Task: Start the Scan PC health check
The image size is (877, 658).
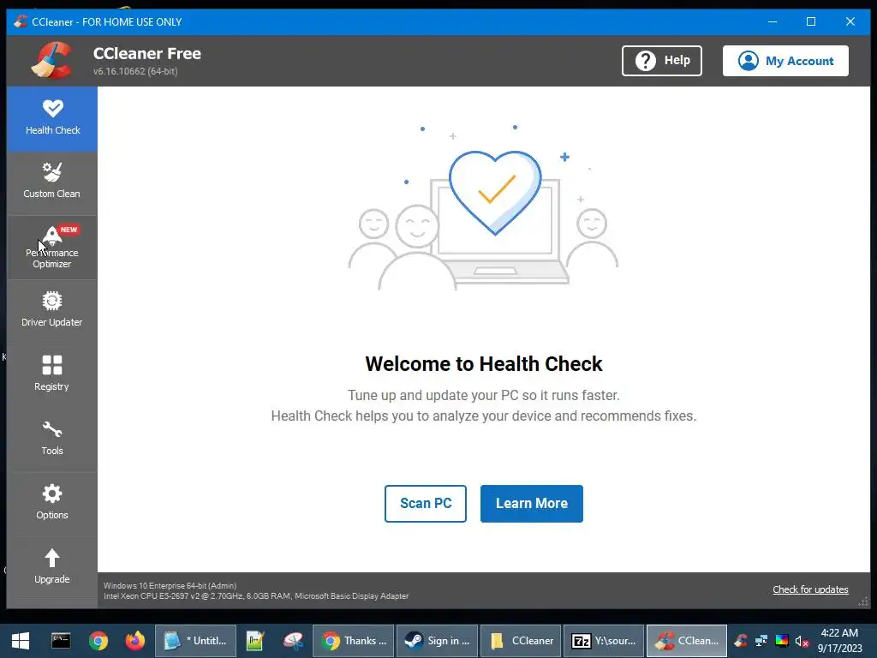Action: point(426,504)
